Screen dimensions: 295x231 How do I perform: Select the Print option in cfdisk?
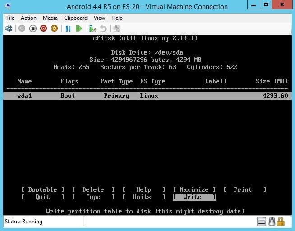[x=245, y=189]
